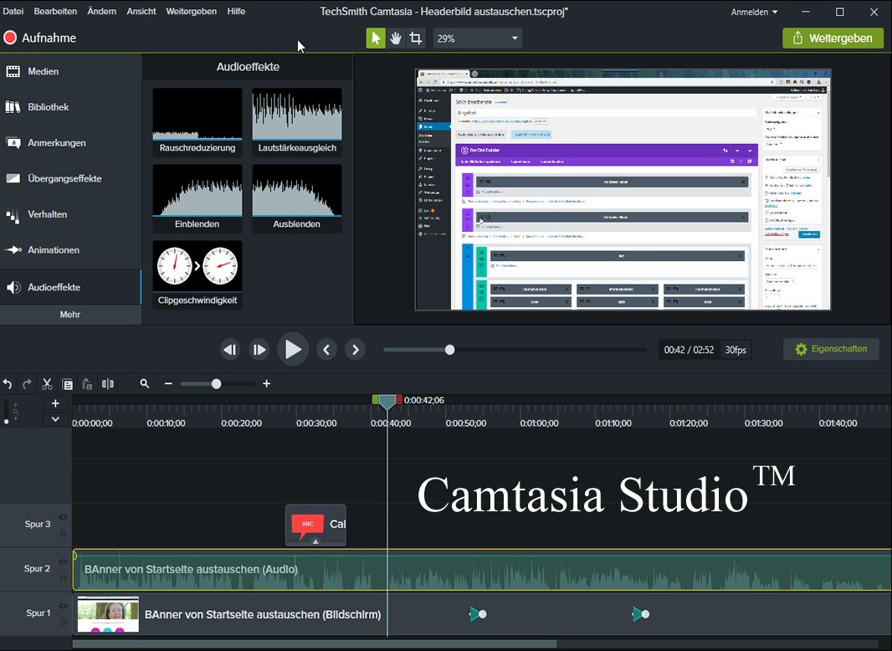
Task: Click the timeline zoom magnifier icon
Action: (x=145, y=384)
